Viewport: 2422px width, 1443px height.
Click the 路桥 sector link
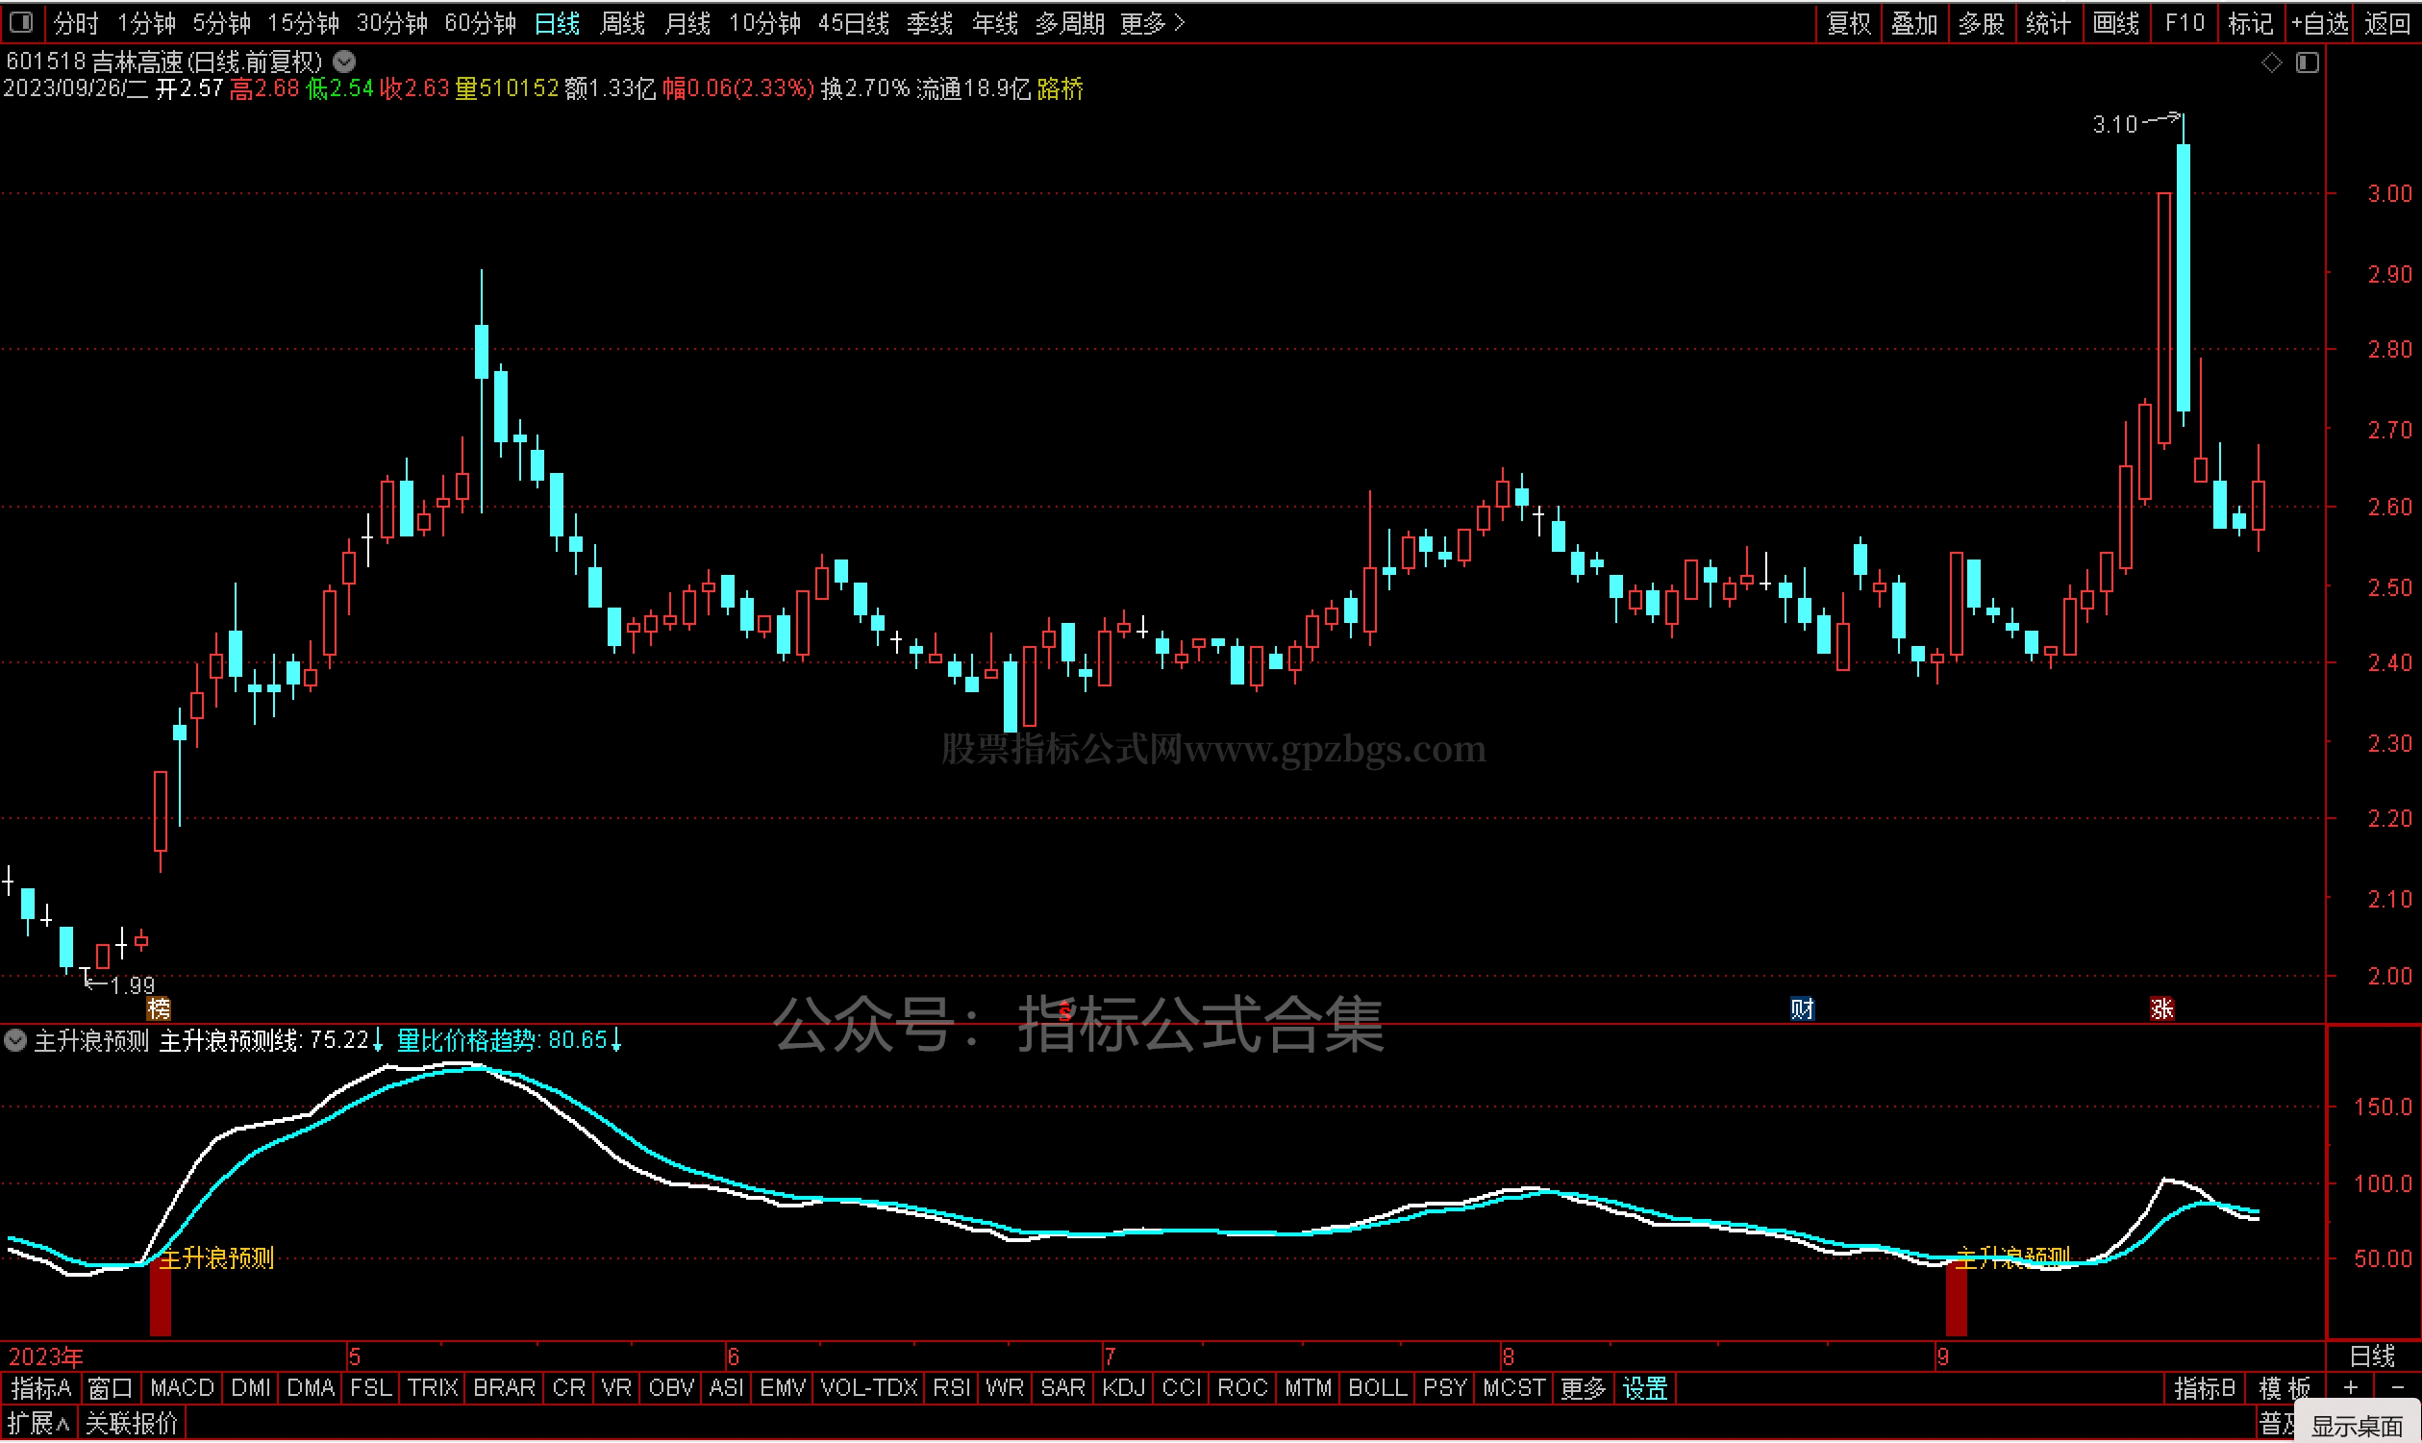tap(1060, 89)
